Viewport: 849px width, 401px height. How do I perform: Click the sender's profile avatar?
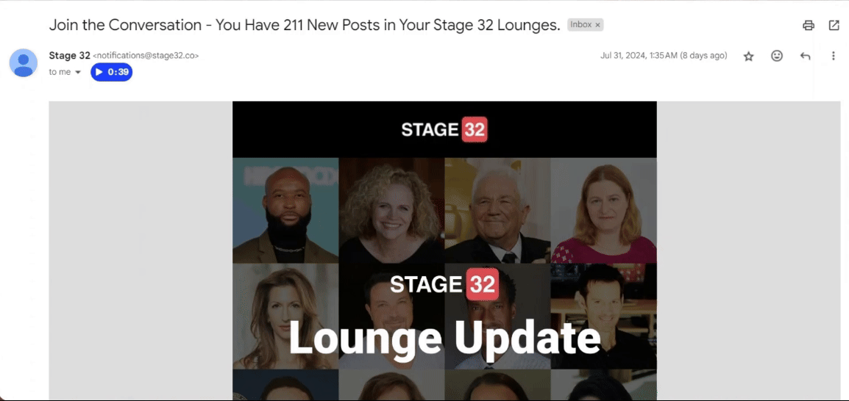[x=24, y=62]
